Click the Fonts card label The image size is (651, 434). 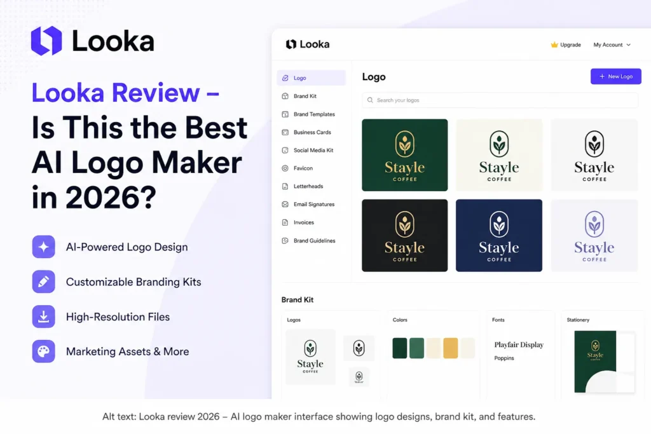[498, 320]
